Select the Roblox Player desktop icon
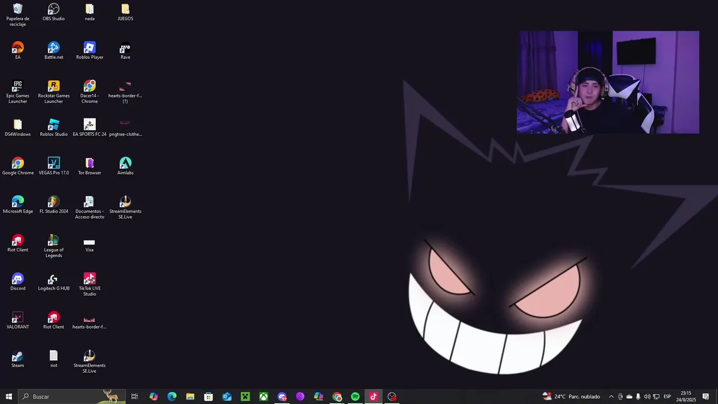The width and height of the screenshot is (718, 404). (x=90, y=50)
